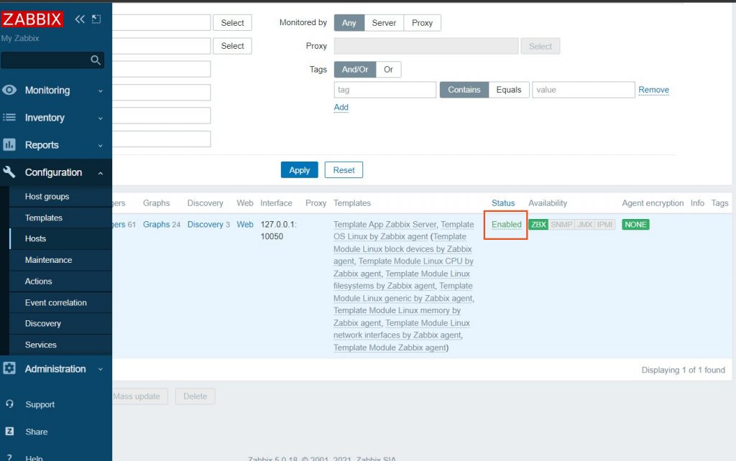Screen dimensions: 736x461
Task: Open Event correlation menu item
Action: point(56,302)
